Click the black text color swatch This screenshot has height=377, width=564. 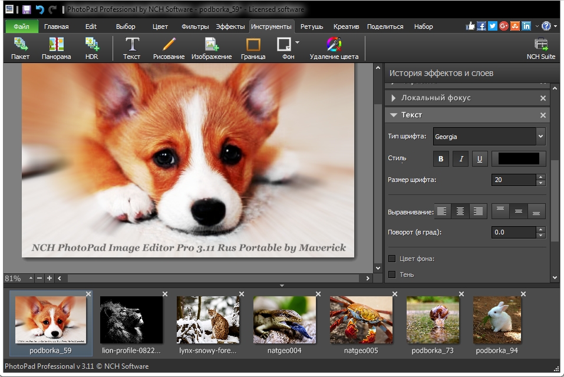coord(519,158)
